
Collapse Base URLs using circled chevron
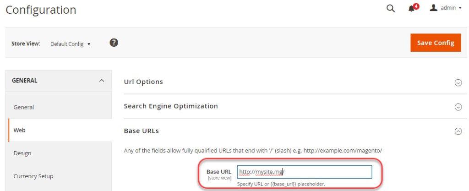coord(458,131)
